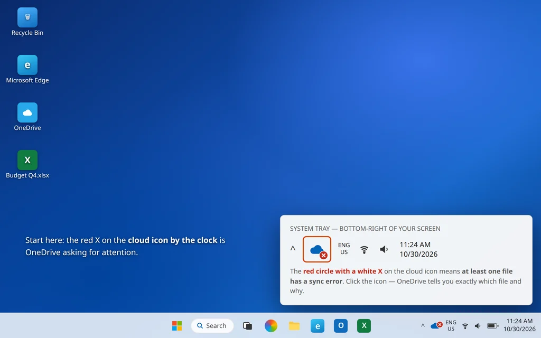541x338 pixels.
Task: Open Outlook from the taskbar
Action: pos(341,325)
